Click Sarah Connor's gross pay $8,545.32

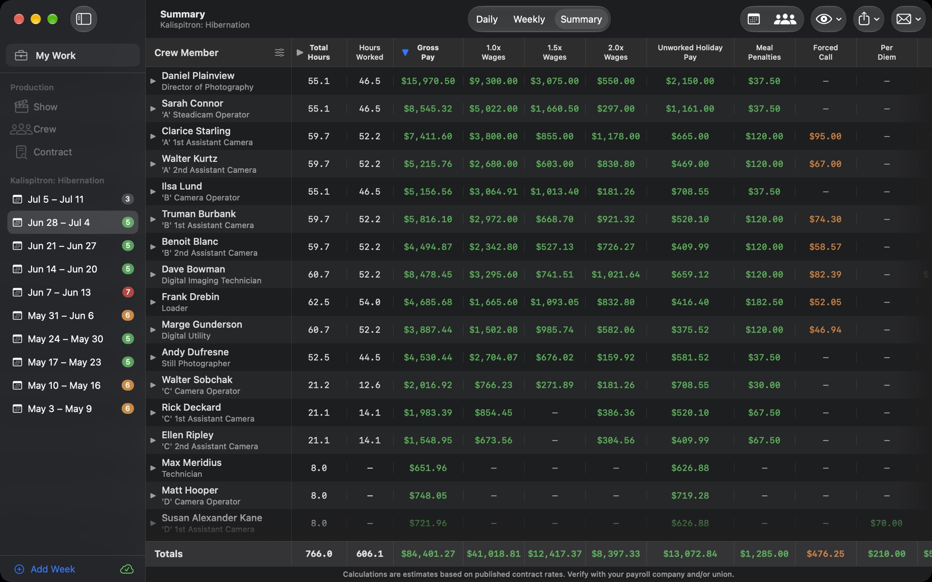coord(428,109)
